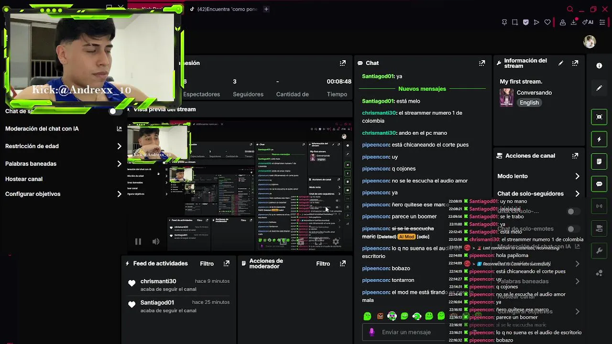Image resolution: width=612 pixels, height=344 pixels.
Task: Toggle the chat bubble sidebar icon
Action: point(599,184)
